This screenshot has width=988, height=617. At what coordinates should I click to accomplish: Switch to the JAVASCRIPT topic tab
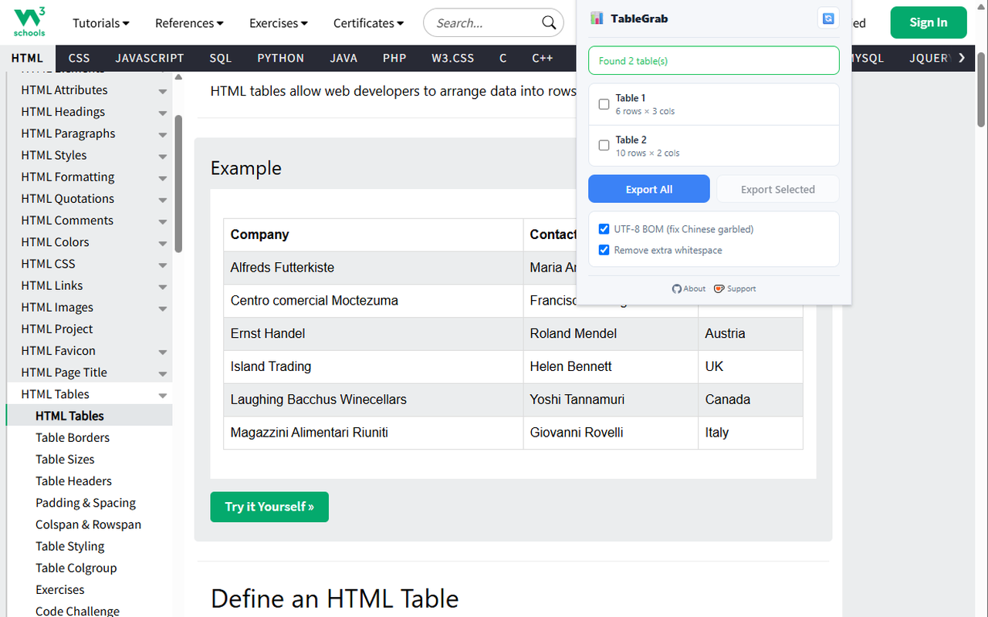(150, 58)
